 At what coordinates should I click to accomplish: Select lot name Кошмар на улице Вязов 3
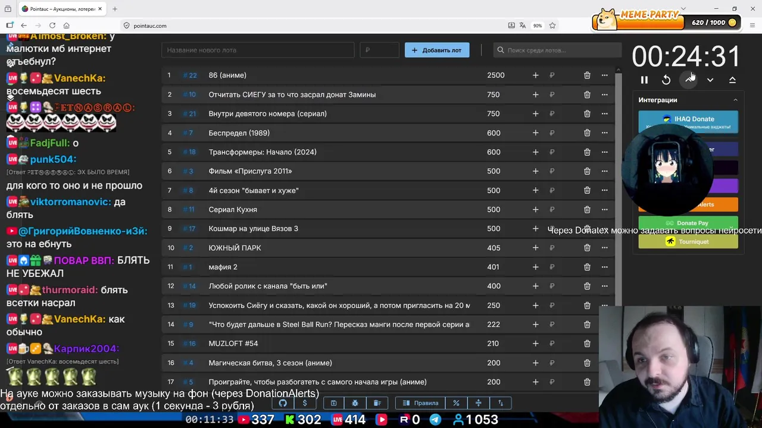253,228
